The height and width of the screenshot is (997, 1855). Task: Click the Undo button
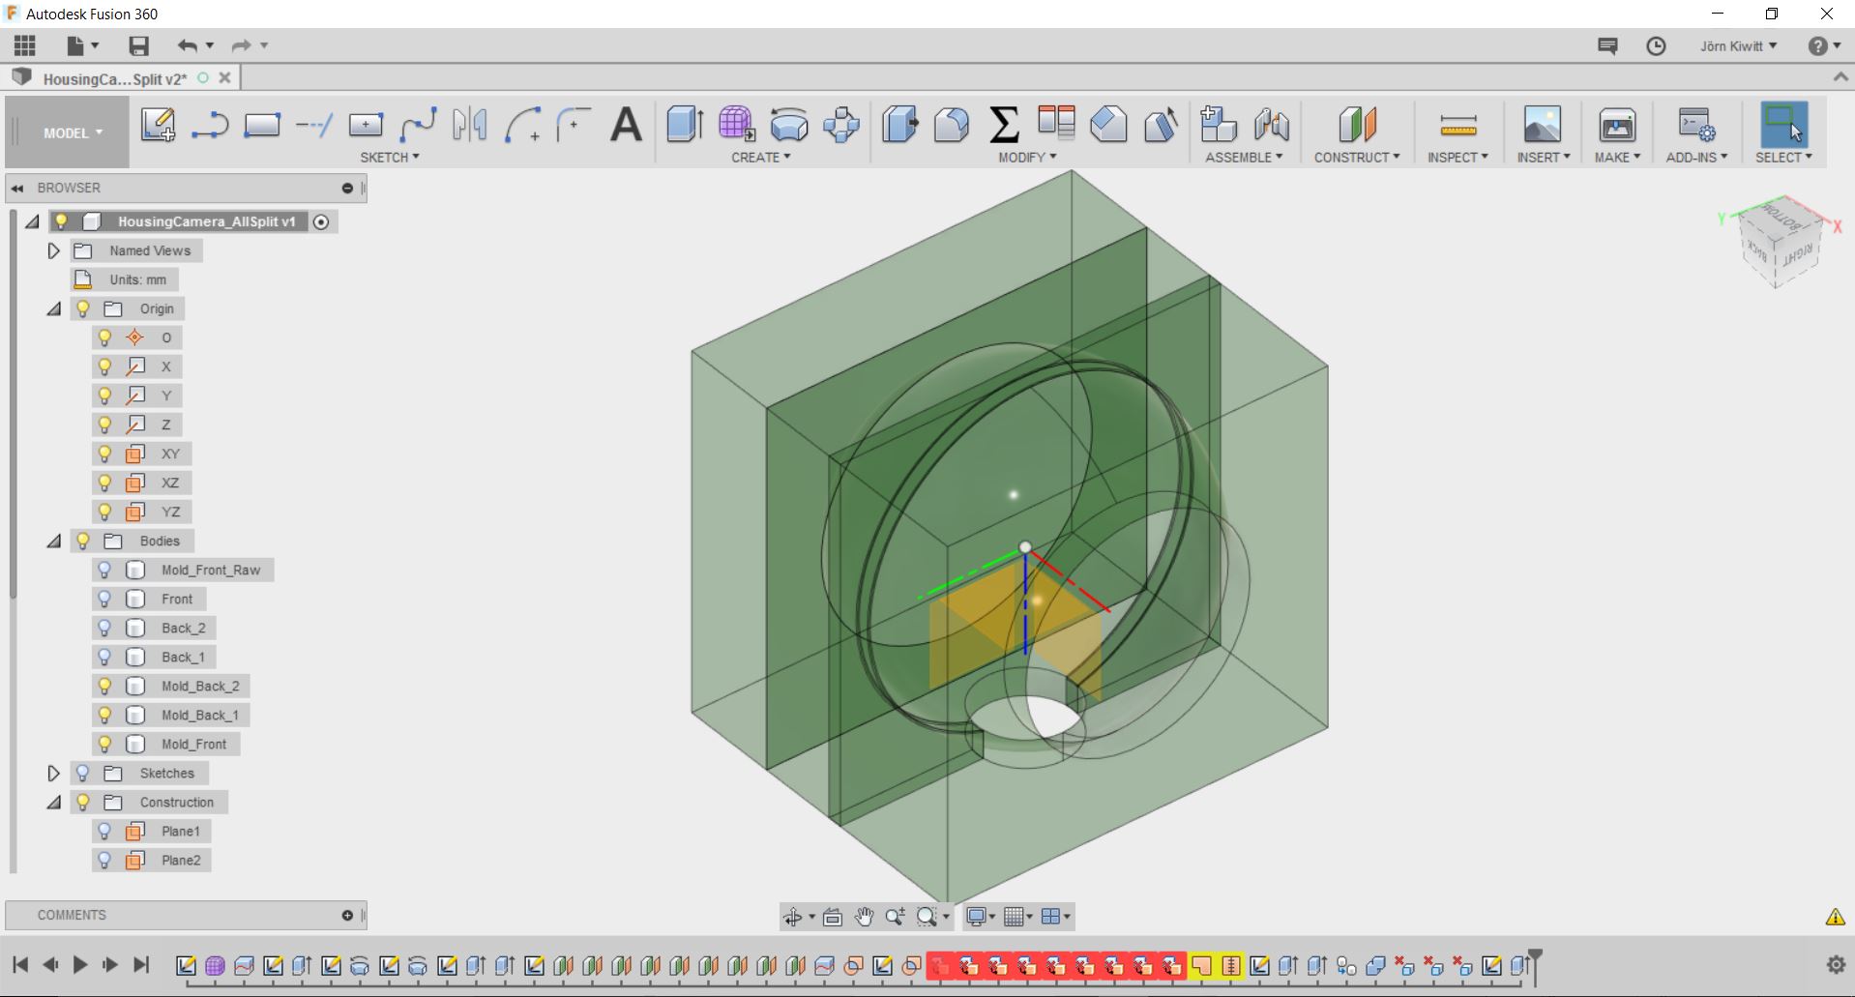[x=188, y=45]
